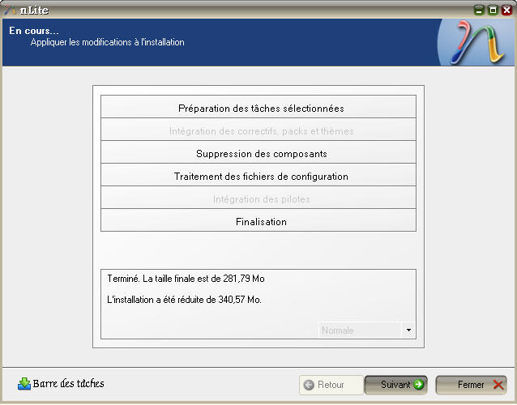Screen dimensions: 517x405
Task: Select the Finalisation step
Action: [x=258, y=220]
